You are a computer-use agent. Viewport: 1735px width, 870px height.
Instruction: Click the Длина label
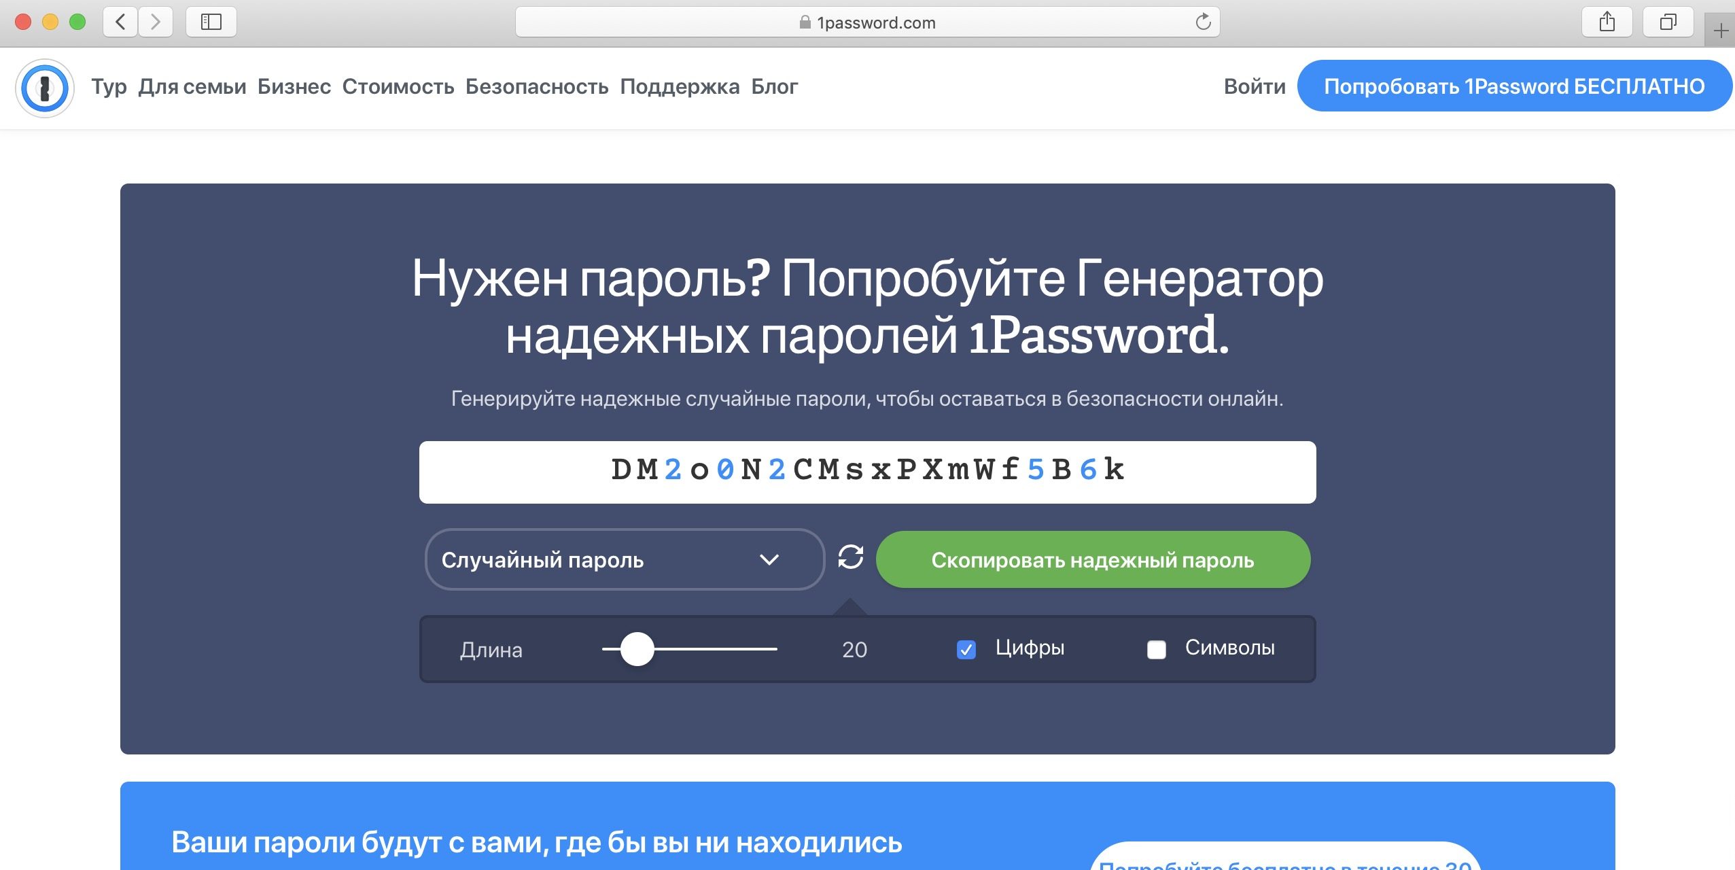[491, 650]
